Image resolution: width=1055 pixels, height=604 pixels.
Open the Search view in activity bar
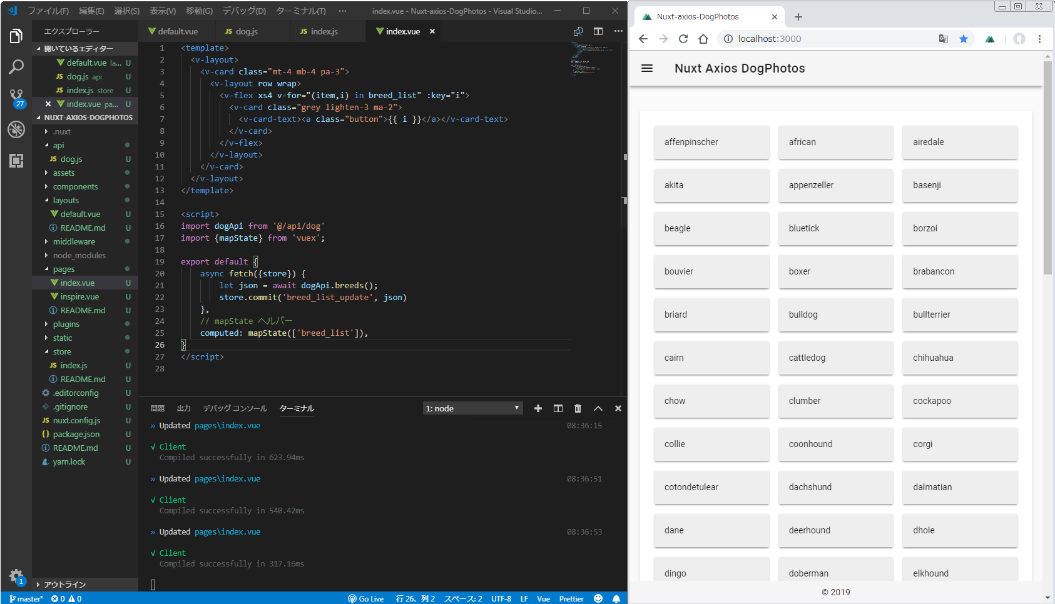click(16, 67)
